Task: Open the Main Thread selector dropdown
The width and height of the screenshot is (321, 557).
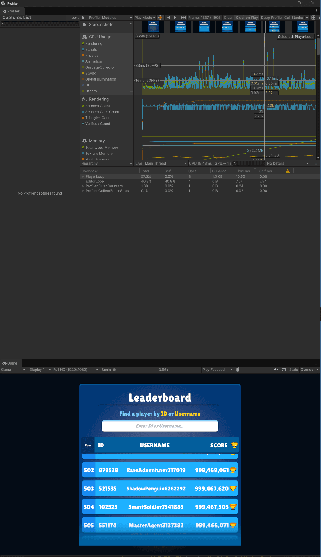Action: pyautogui.click(x=166, y=163)
